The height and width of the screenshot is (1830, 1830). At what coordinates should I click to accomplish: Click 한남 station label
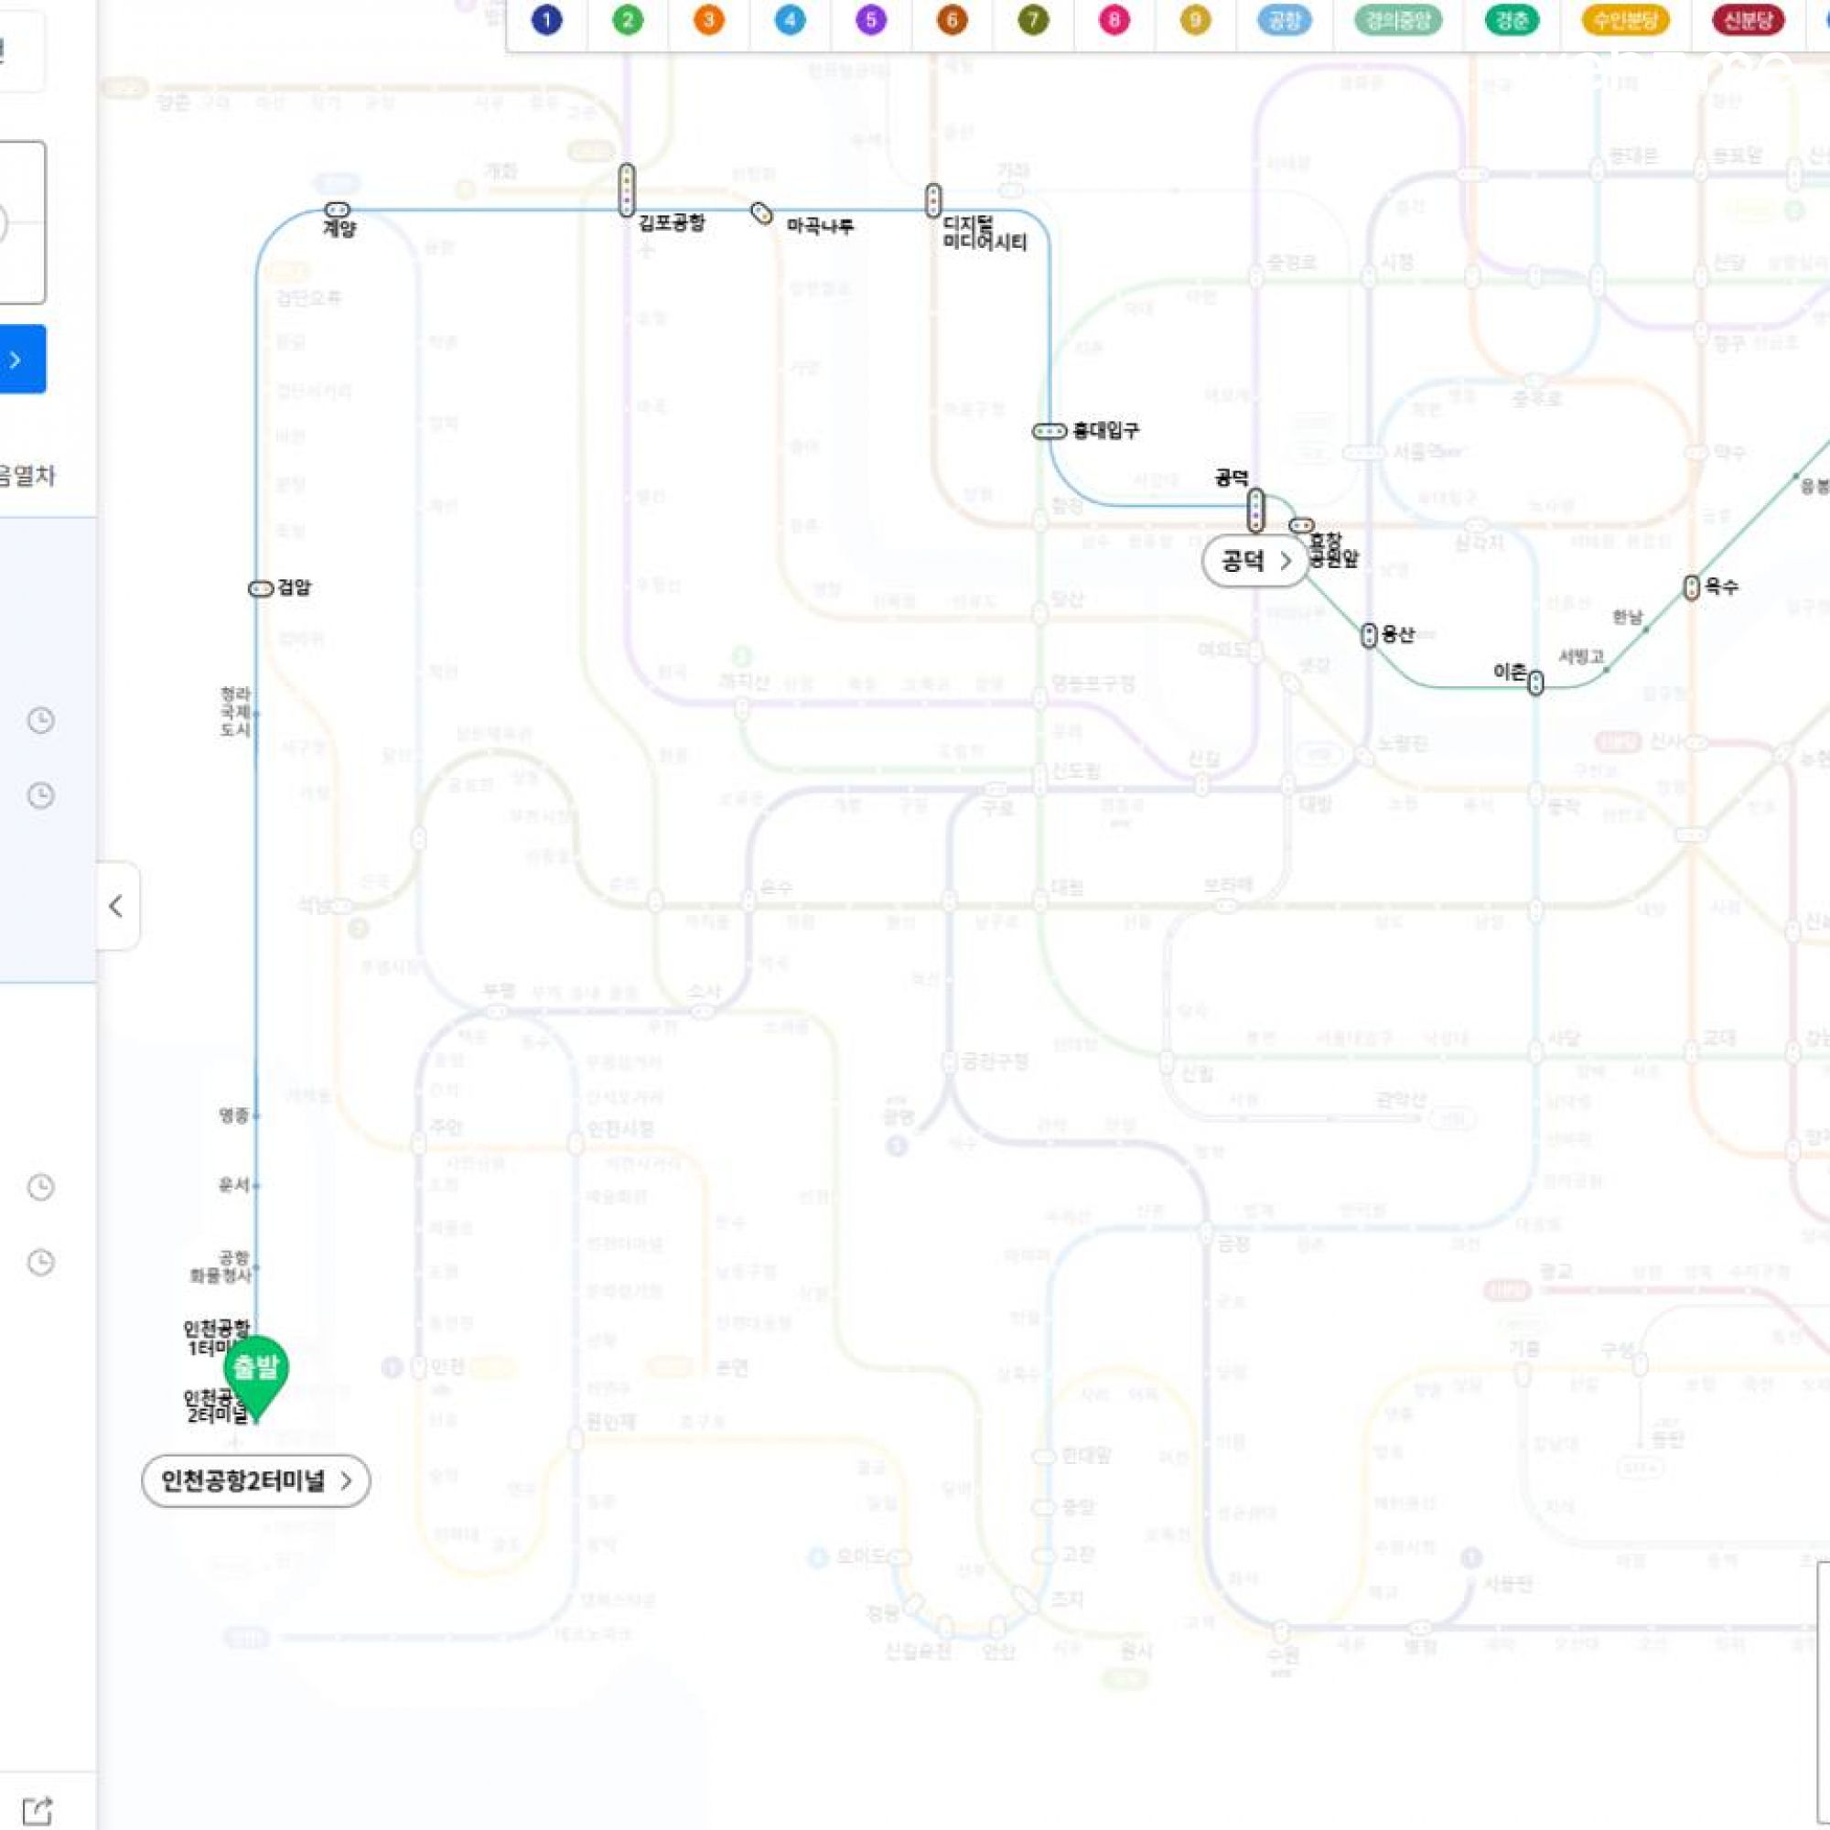click(1627, 618)
